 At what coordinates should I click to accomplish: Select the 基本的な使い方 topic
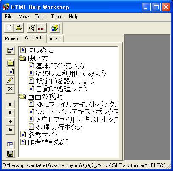point(60,66)
